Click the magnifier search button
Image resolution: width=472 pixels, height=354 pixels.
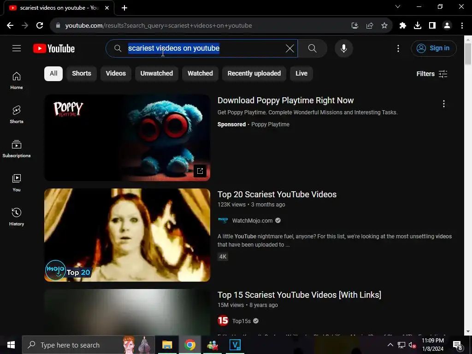313,48
